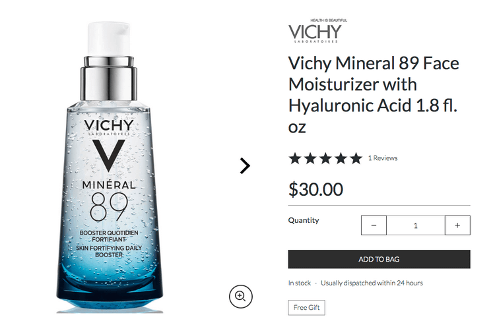Increase quantity with the plus button
The width and height of the screenshot is (495, 321).
click(x=457, y=225)
